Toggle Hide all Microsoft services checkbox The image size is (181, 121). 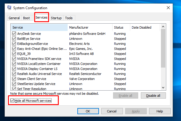click(12, 100)
